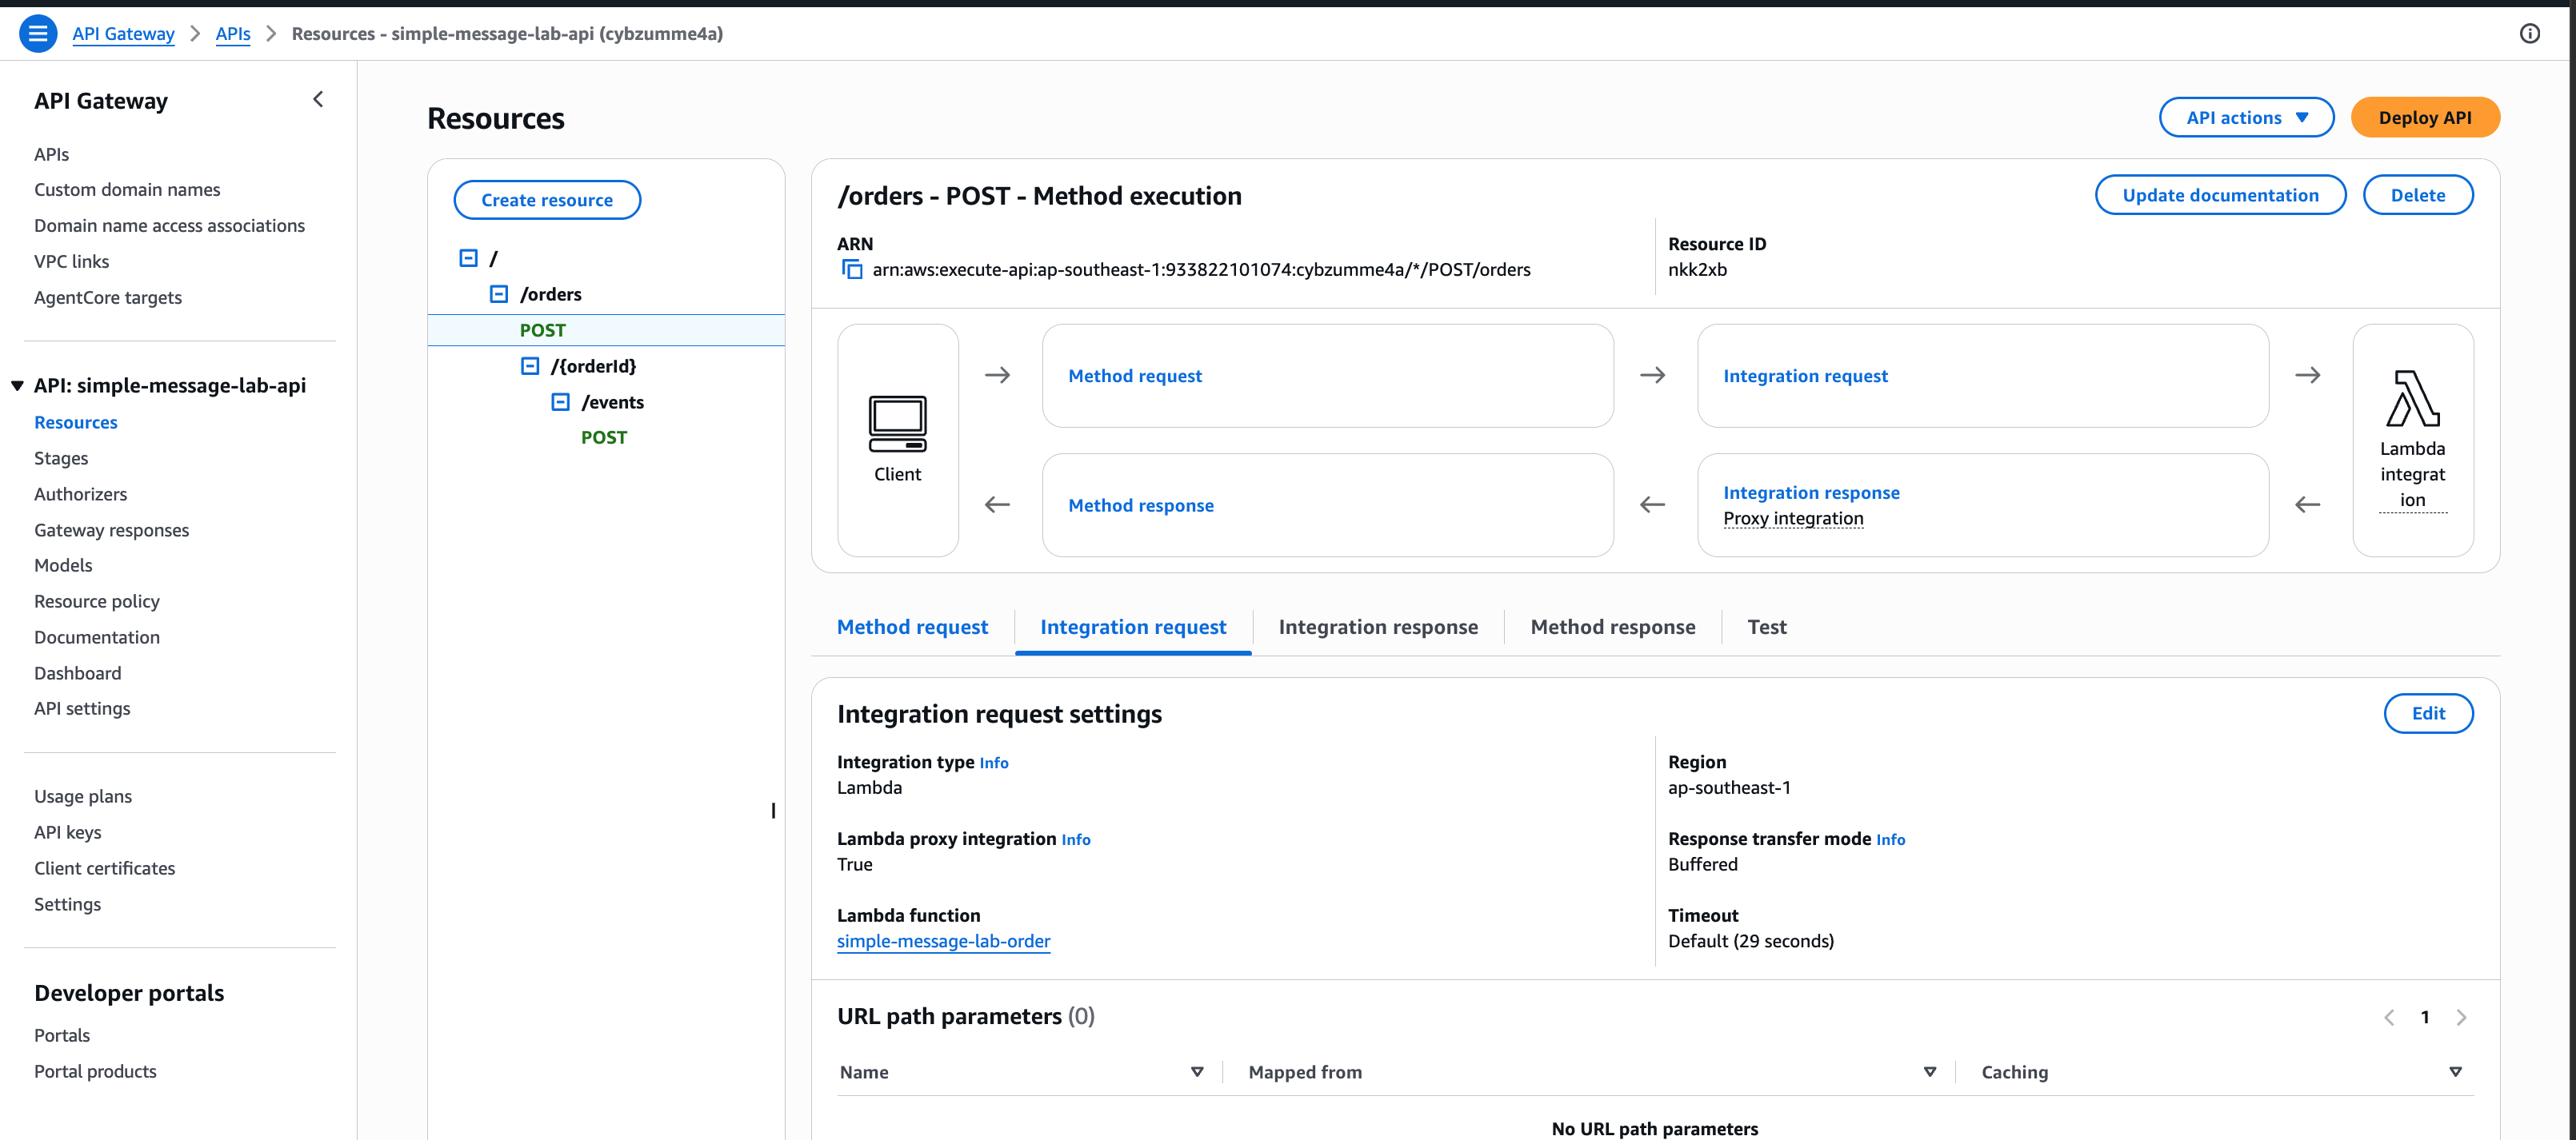
Task: Open the Integration response tab
Action: point(1377,627)
